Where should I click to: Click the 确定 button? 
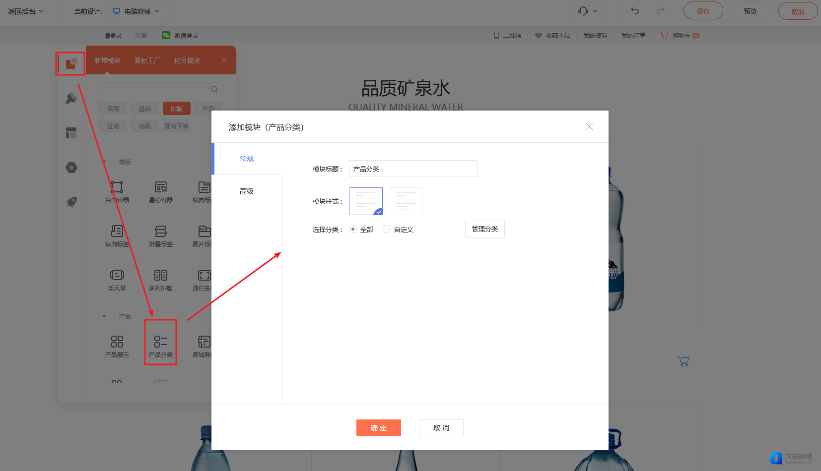point(378,428)
